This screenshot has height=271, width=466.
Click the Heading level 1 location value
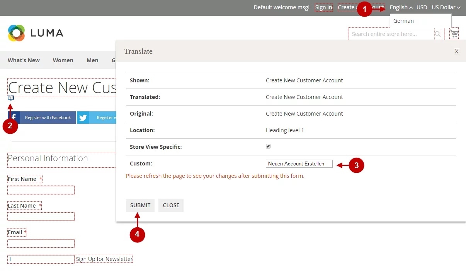click(x=285, y=130)
